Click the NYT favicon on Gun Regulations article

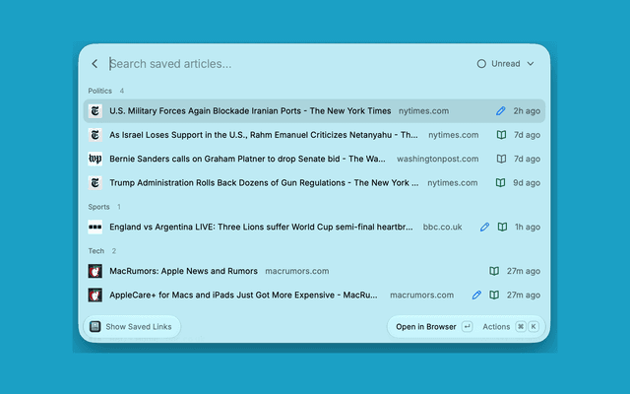click(95, 182)
